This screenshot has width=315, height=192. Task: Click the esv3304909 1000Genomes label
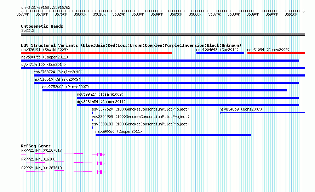(x=141, y=117)
